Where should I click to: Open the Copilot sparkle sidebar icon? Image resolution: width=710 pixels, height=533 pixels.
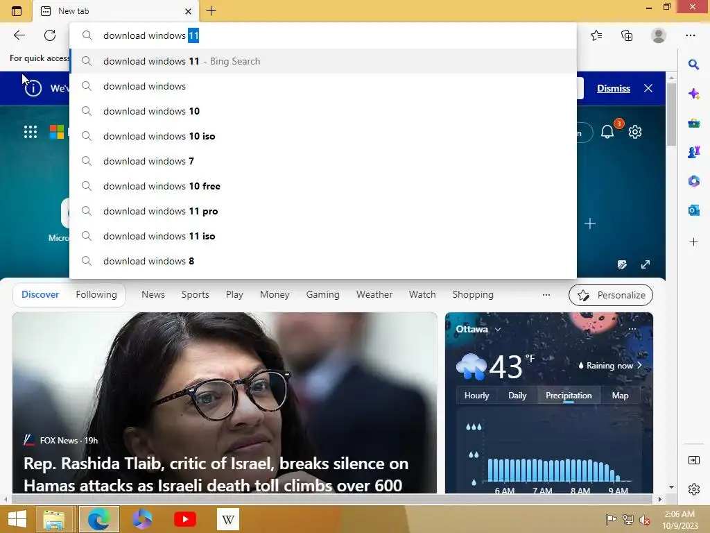pyautogui.click(x=693, y=94)
